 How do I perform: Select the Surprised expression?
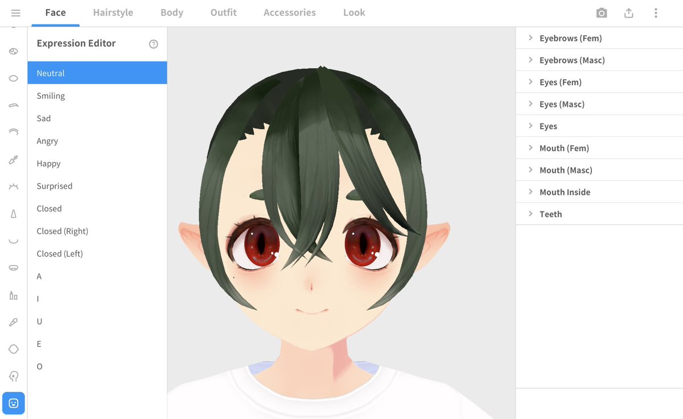pyautogui.click(x=97, y=186)
